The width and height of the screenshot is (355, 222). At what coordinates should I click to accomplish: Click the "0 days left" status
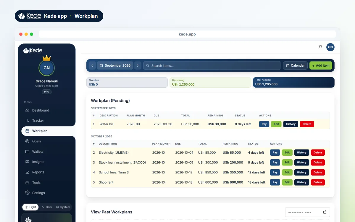[x=243, y=124]
